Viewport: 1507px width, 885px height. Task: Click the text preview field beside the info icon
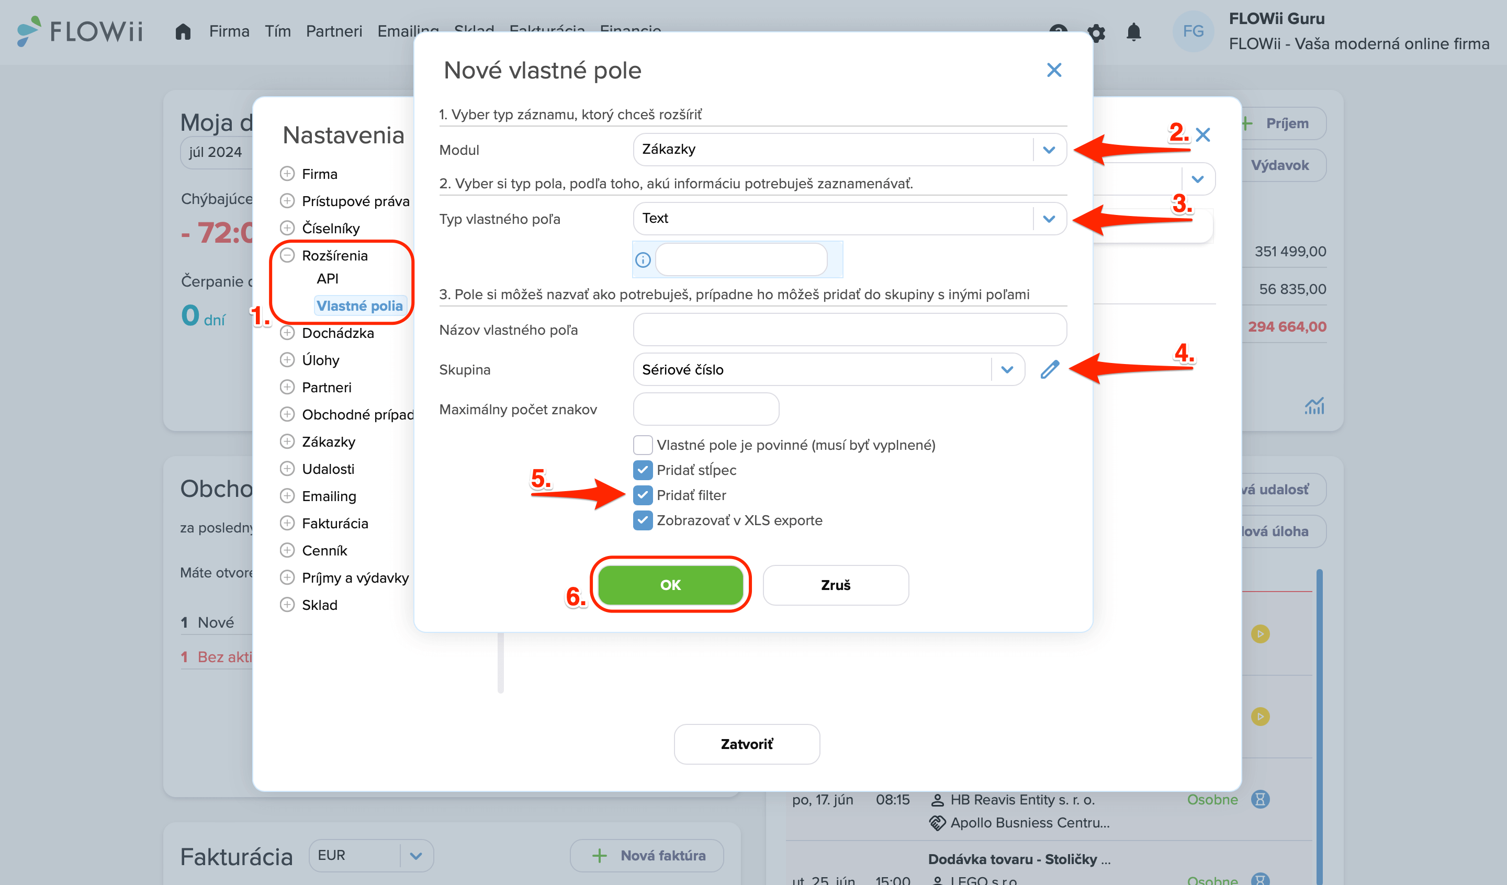click(x=741, y=259)
